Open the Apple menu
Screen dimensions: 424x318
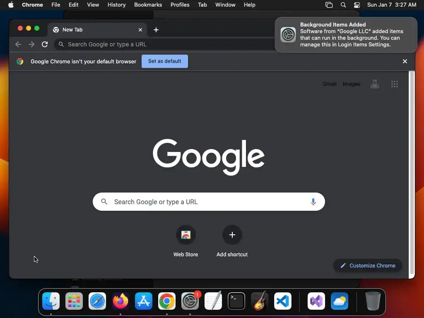[x=11, y=5]
